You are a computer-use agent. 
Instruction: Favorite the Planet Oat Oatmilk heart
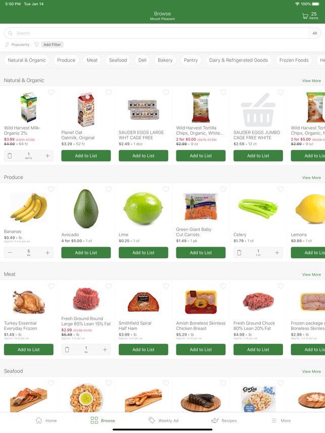point(109,92)
